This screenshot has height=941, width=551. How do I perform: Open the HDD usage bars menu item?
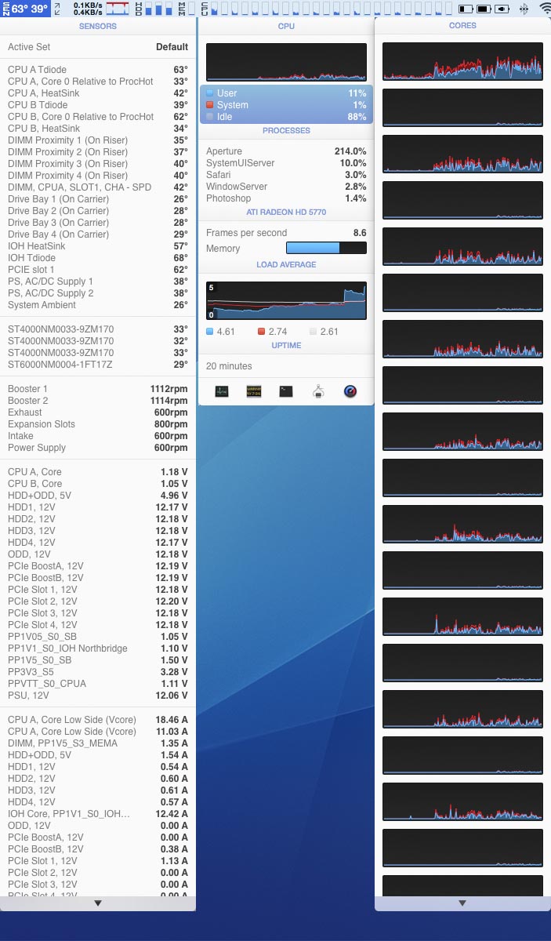(x=154, y=9)
